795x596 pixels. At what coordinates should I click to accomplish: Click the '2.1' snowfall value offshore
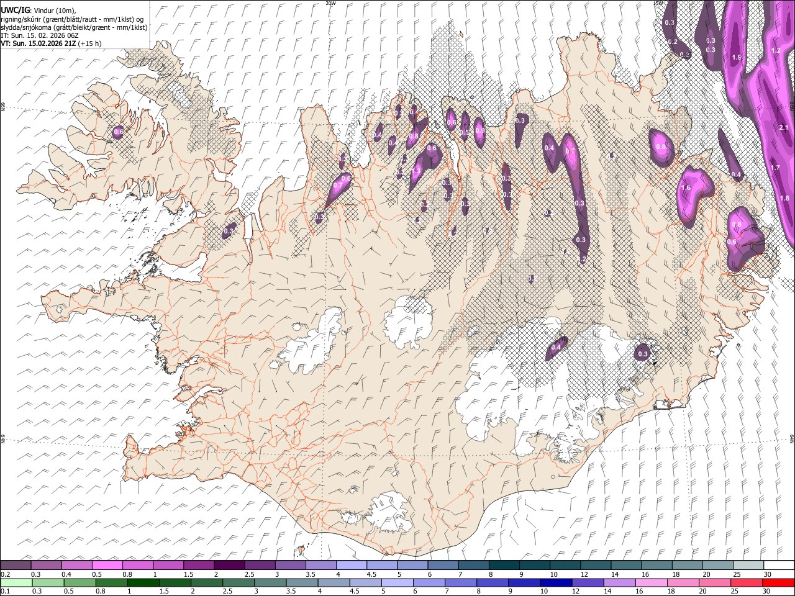[x=783, y=128]
